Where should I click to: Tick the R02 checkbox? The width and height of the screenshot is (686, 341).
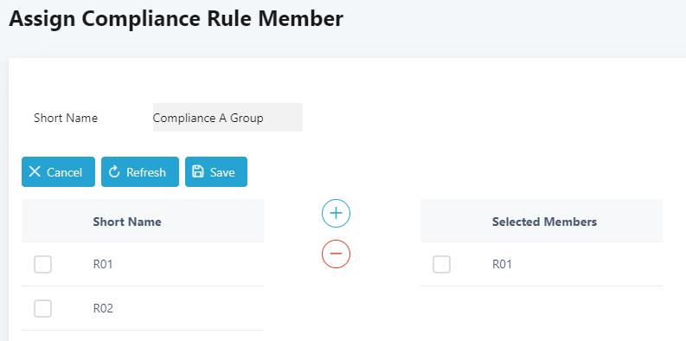pyautogui.click(x=43, y=309)
